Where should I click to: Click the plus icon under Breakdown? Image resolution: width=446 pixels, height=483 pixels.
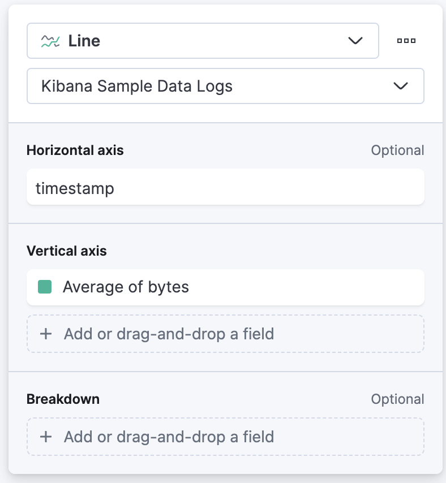[46, 437]
